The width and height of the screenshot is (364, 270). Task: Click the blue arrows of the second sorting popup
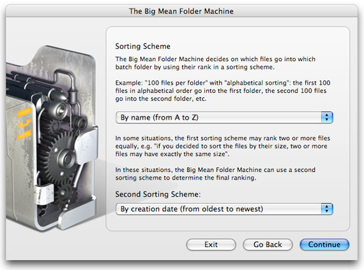coord(327,209)
